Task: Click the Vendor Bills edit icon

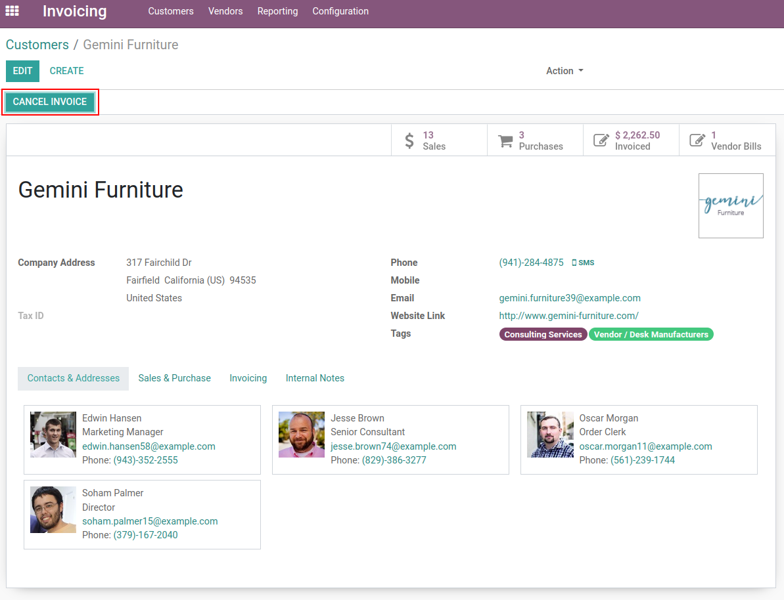Action: (697, 140)
